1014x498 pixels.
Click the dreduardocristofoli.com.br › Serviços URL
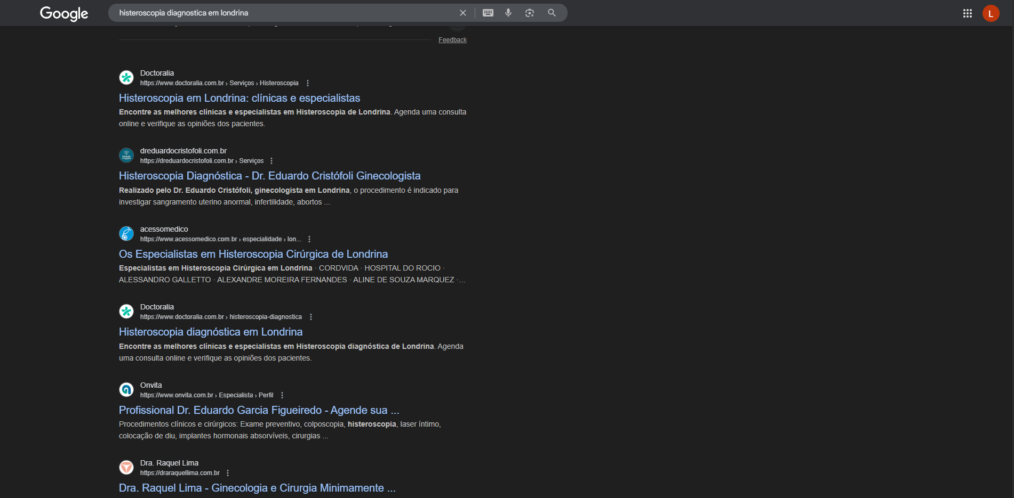(x=202, y=161)
